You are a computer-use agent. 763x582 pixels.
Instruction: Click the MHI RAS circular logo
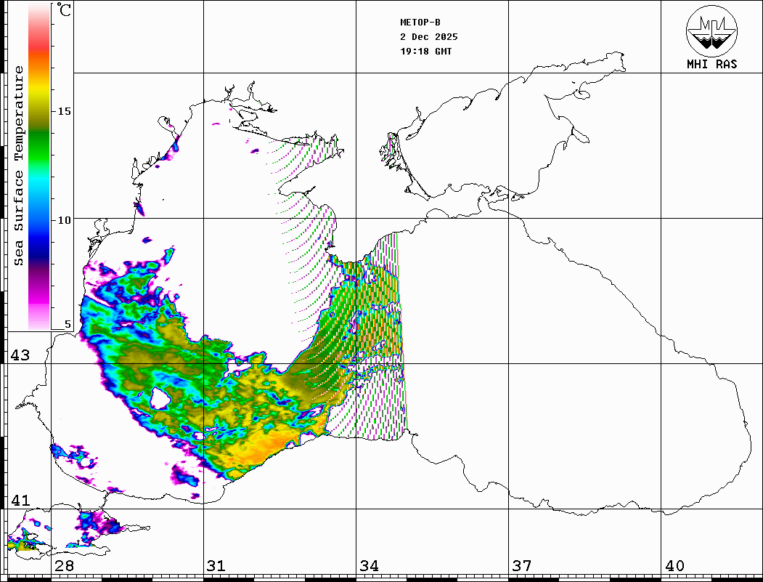pos(711,30)
